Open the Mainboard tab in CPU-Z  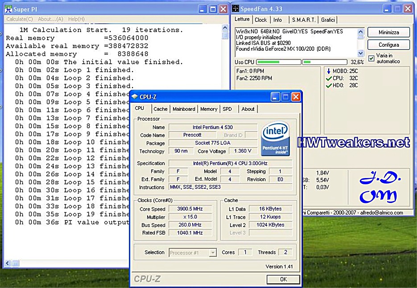pos(184,109)
